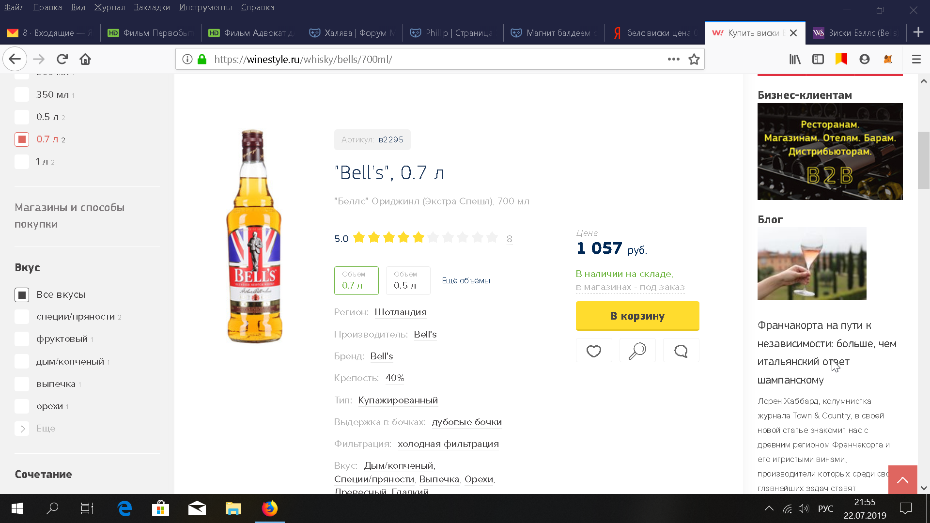
Task: Open the Закладки menu
Action: point(152,7)
